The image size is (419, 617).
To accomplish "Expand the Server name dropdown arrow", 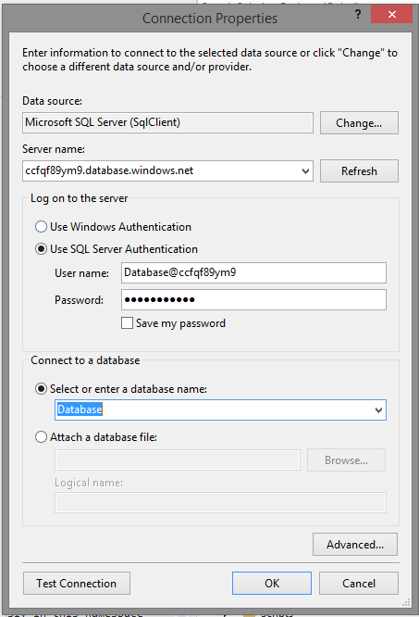I will pyautogui.click(x=305, y=171).
